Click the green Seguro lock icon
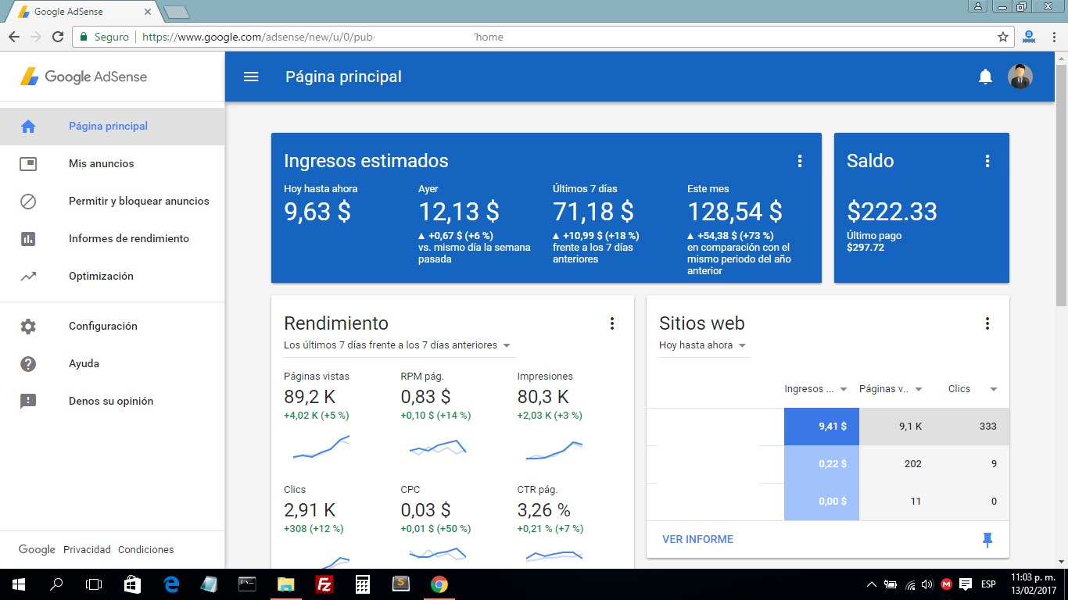This screenshot has height=600, width=1068. point(84,37)
